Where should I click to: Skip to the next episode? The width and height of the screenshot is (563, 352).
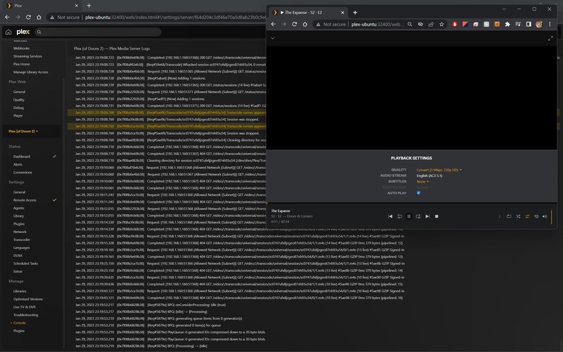[428, 217]
